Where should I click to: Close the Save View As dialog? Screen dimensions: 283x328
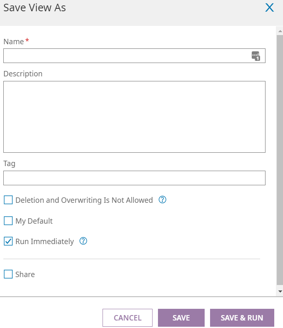270,8
